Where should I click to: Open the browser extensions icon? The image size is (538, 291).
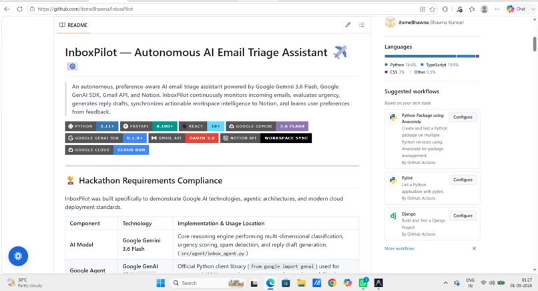click(445, 9)
